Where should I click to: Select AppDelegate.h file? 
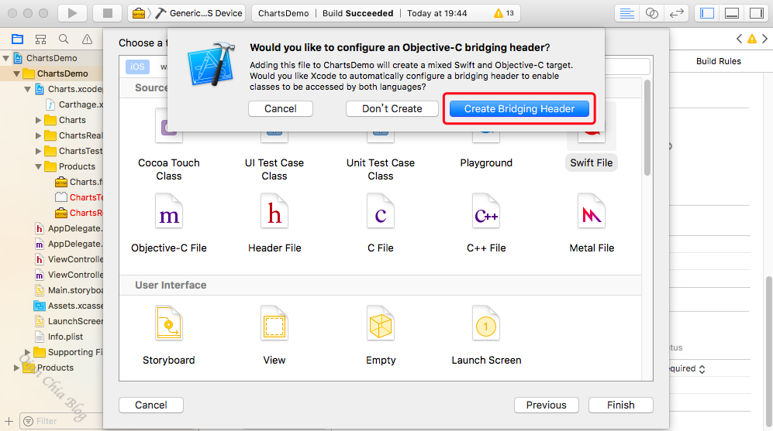[x=68, y=228]
